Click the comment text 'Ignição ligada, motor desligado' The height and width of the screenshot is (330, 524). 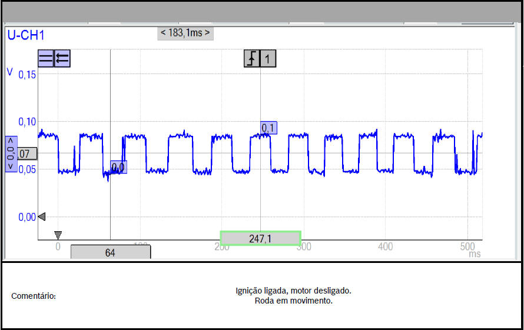tap(293, 291)
